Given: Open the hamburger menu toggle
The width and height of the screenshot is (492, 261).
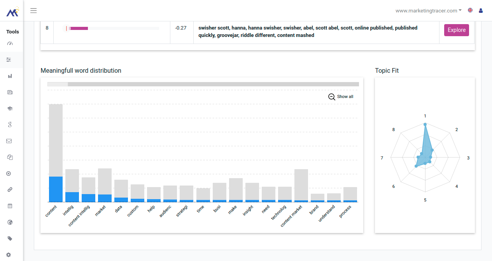Looking at the screenshot, I should click(33, 11).
